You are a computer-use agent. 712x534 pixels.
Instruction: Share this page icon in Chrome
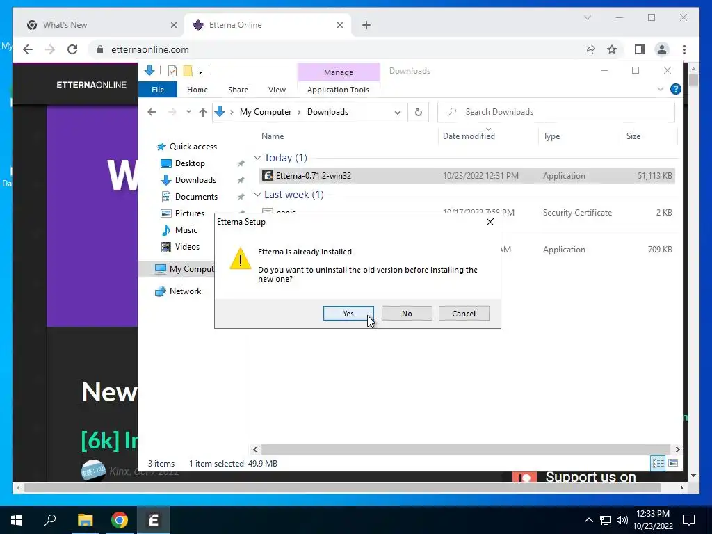[590, 49]
